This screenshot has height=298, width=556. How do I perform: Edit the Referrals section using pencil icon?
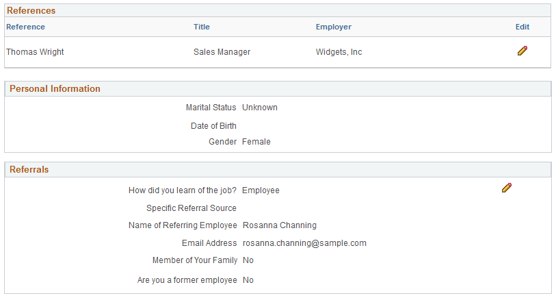click(x=507, y=188)
